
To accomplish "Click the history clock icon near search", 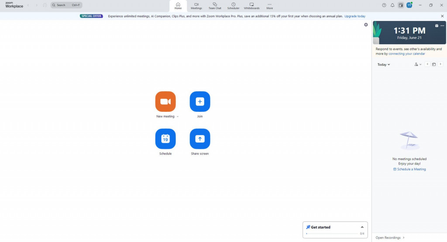I will [x=45, y=5].
